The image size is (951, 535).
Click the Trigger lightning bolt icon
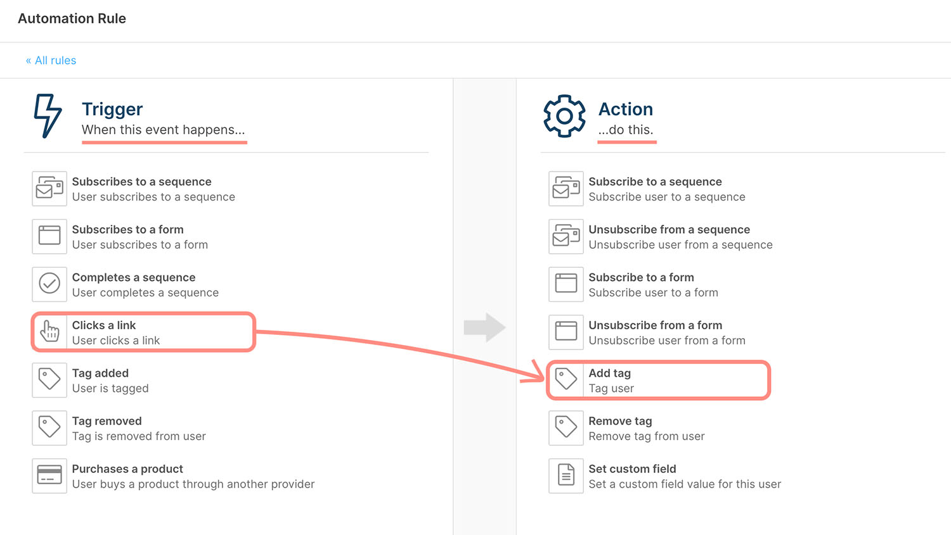pyautogui.click(x=48, y=116)
